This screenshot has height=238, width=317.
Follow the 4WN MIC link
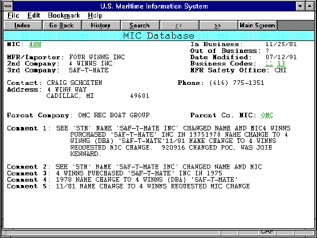(x=35, y=44)
